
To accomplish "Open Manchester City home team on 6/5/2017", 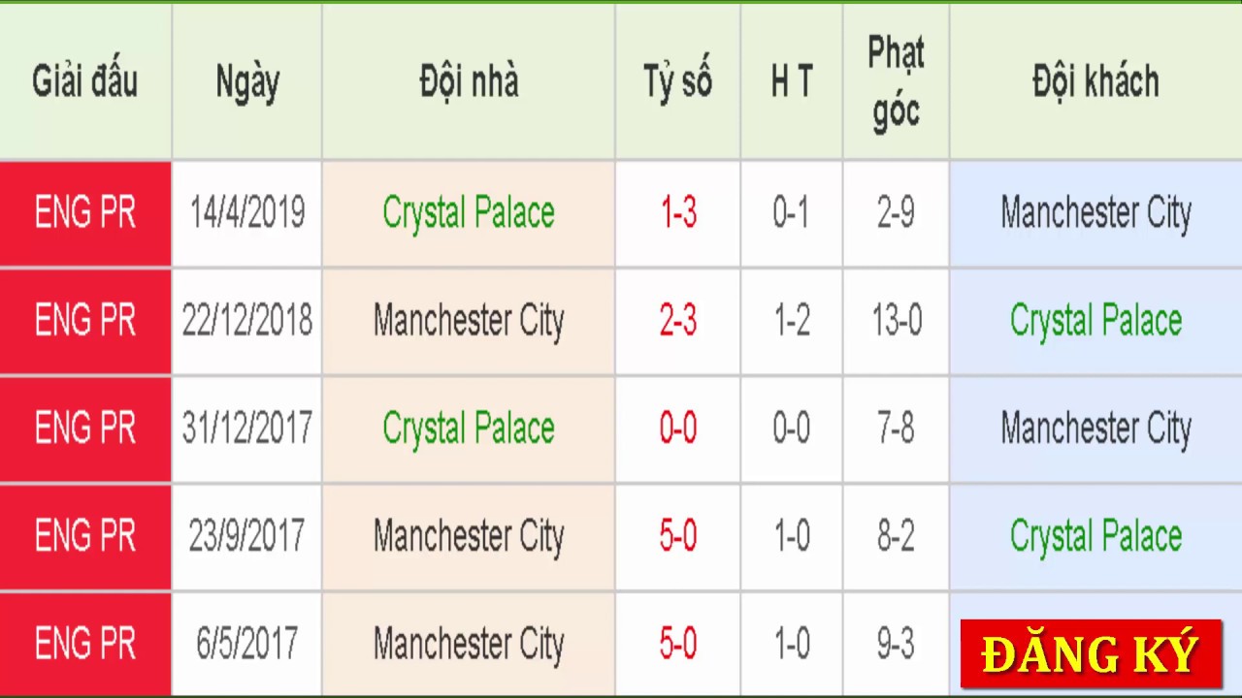I will [469, 644].
